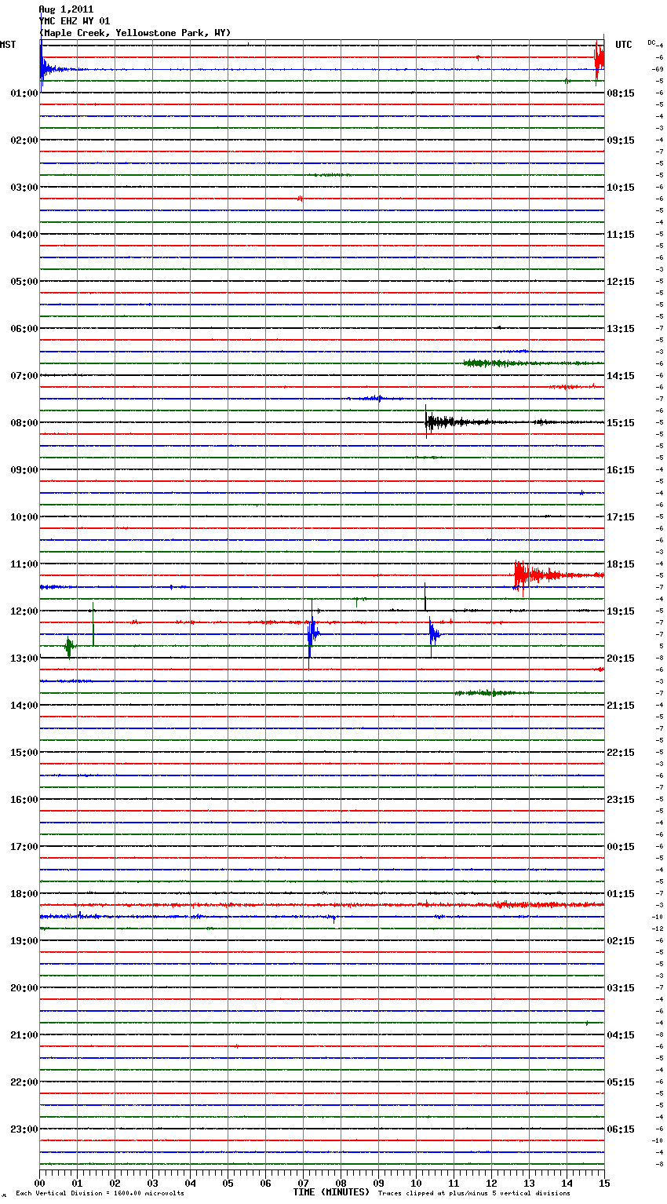Click the date header "Aug 1,2011"

click(x=66, y=9)
